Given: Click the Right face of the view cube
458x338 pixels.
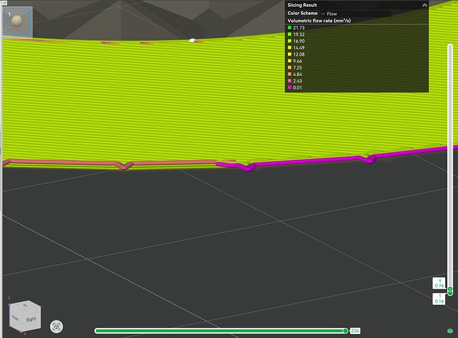Looking at the screenshot, I should 31,319.
